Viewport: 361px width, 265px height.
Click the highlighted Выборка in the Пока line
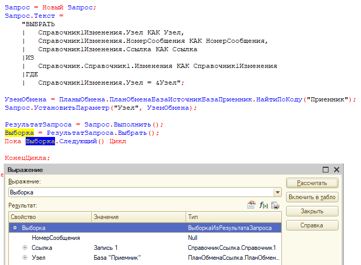(40, 141)
